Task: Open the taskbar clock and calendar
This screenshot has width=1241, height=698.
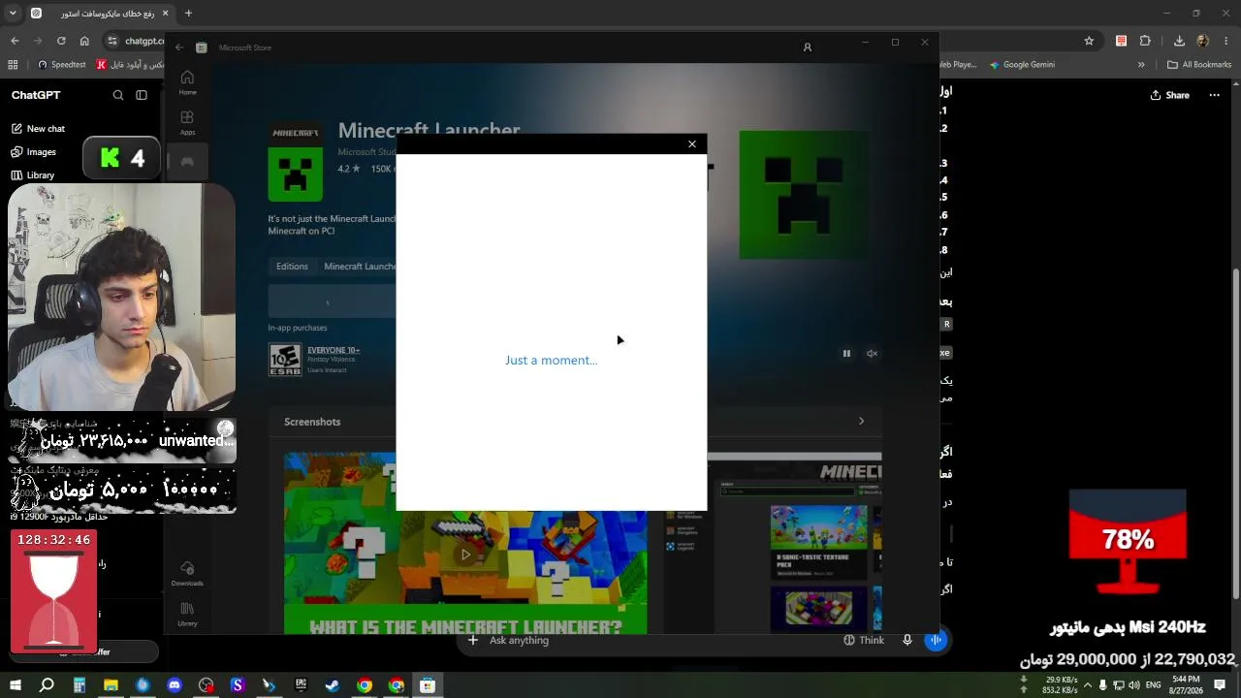Action: pyautogui.click(x=1187, y=685)
